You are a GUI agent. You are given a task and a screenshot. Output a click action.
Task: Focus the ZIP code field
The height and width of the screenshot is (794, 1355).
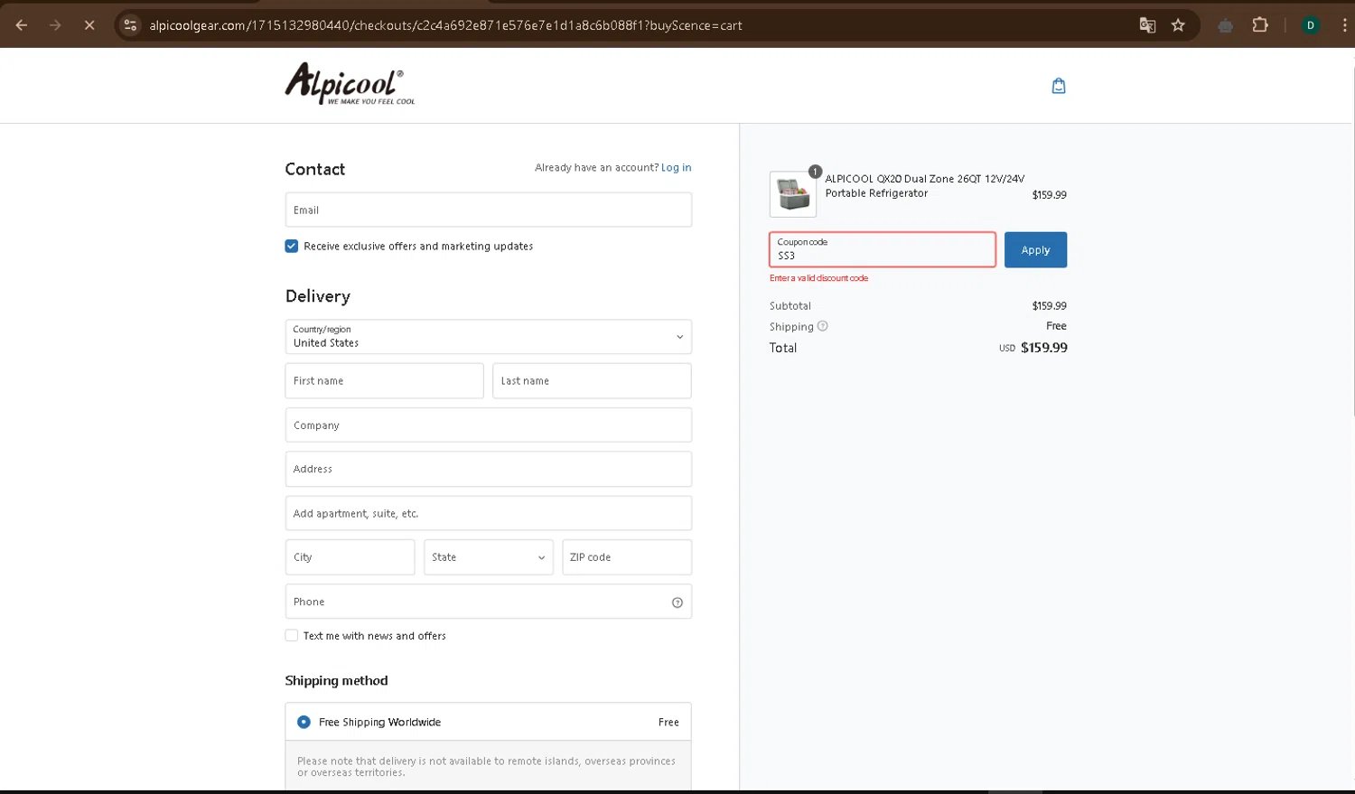click(627, 557)
